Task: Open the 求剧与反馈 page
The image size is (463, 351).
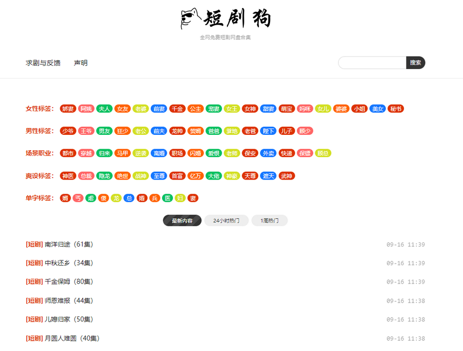Action: point(43,63)
